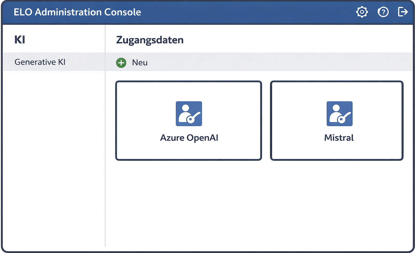Create a new entry via the Neu button
Viewport: 415px width, 253px height.
(x=132, y=63)
